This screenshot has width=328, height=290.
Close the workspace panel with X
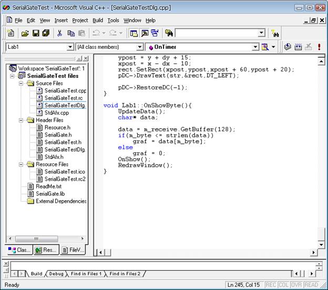pos(86,58)
